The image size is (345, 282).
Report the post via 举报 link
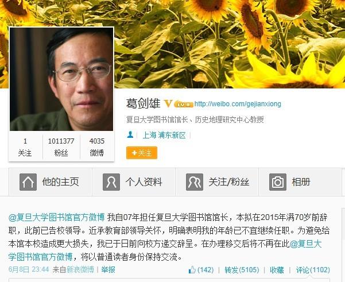click(x=108, y=269)
